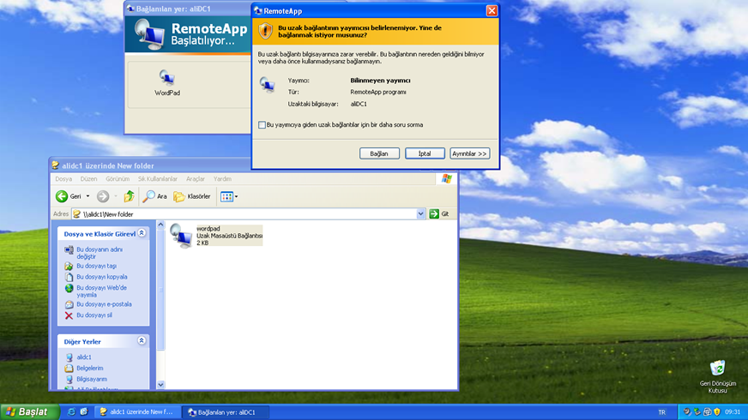Click the security shield tray icon
748x420 pixels.
pyautogui.click(x=716, y=412)
